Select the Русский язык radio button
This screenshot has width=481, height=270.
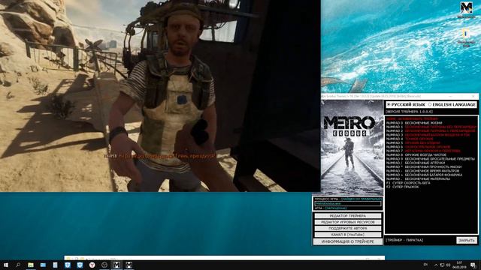pos(389,105)
